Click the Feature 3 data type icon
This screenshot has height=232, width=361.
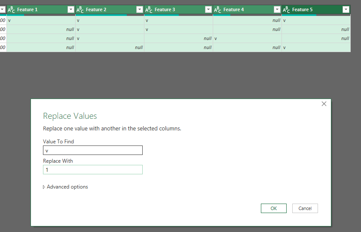point(149,10)
